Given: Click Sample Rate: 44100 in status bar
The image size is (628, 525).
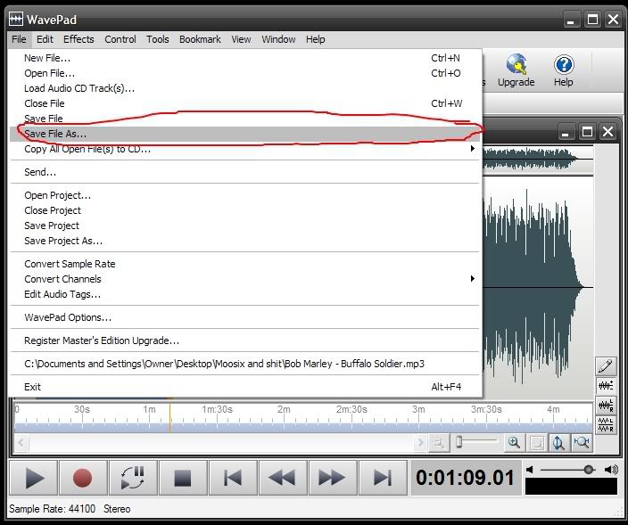Looking at the screenshot, I should [53, 509].
